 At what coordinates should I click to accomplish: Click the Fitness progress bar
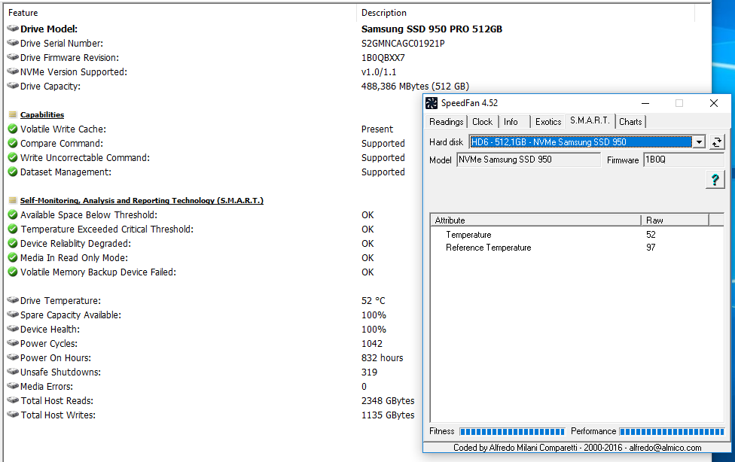pos(512,432)
